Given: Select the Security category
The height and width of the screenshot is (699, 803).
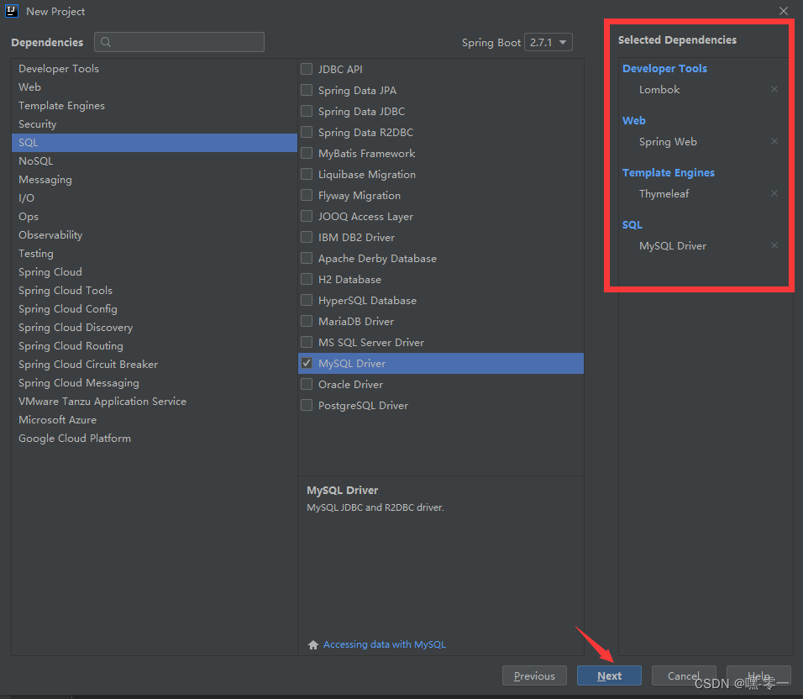Looking at the screenshot, I should coord(155,124).
